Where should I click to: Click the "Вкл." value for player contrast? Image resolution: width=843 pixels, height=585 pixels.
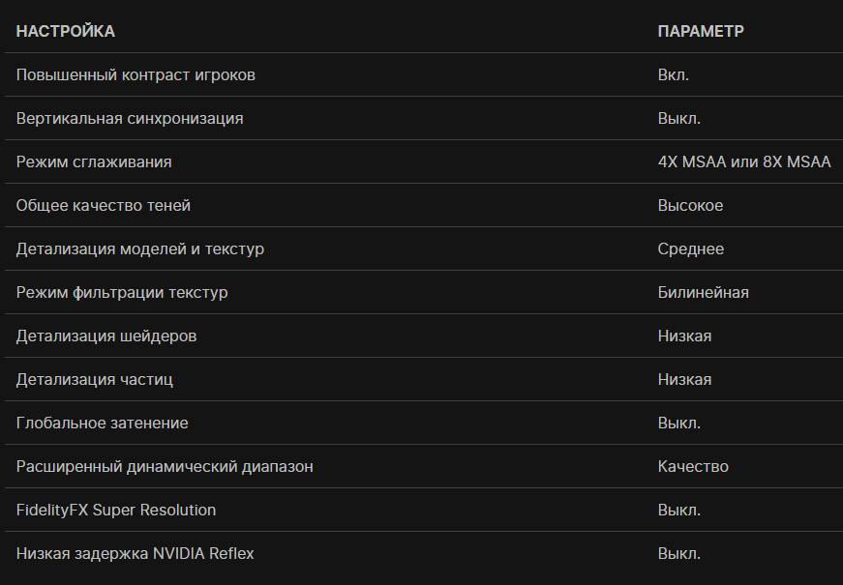tap(674, 74)
